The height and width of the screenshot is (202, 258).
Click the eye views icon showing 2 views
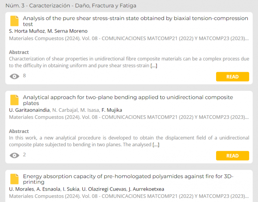pyautogui.click(x=14, y=155)
